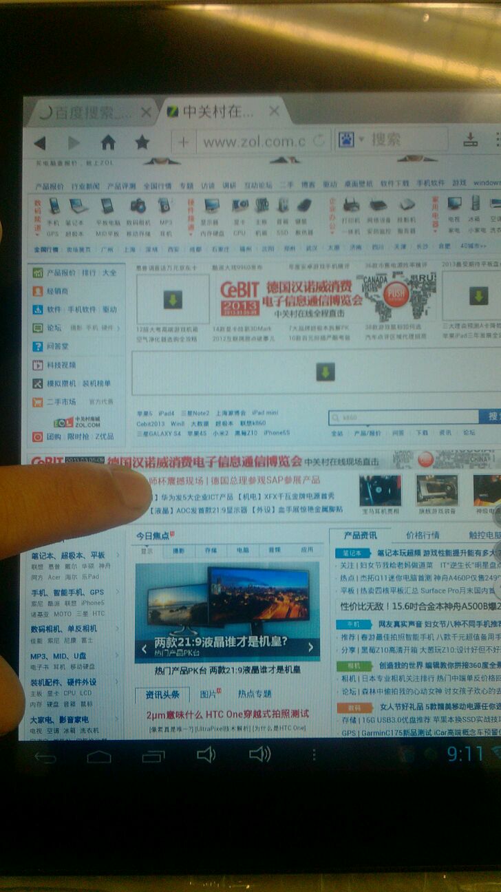The height and width of the screenshot is (892, 501).
Task: Expand 数码相机、单反相机 category arrow
Action: coord(118,628)
